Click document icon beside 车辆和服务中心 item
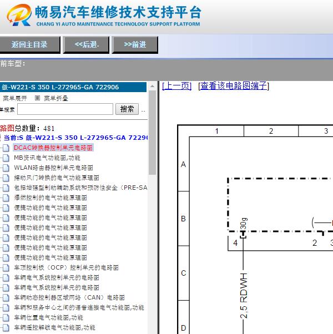The width and height of the screenshot is (333, 334). click(6, 307)
